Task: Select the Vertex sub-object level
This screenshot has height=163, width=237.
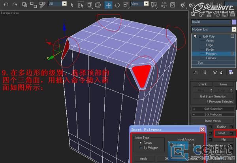Action: [x=210, y=41]
